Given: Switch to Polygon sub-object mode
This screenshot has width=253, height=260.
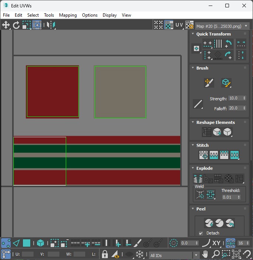Looking at the screenshot, I should 27,243.
